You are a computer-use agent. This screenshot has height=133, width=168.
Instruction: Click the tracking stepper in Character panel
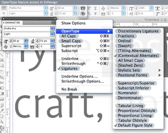(x=37, y=47)
